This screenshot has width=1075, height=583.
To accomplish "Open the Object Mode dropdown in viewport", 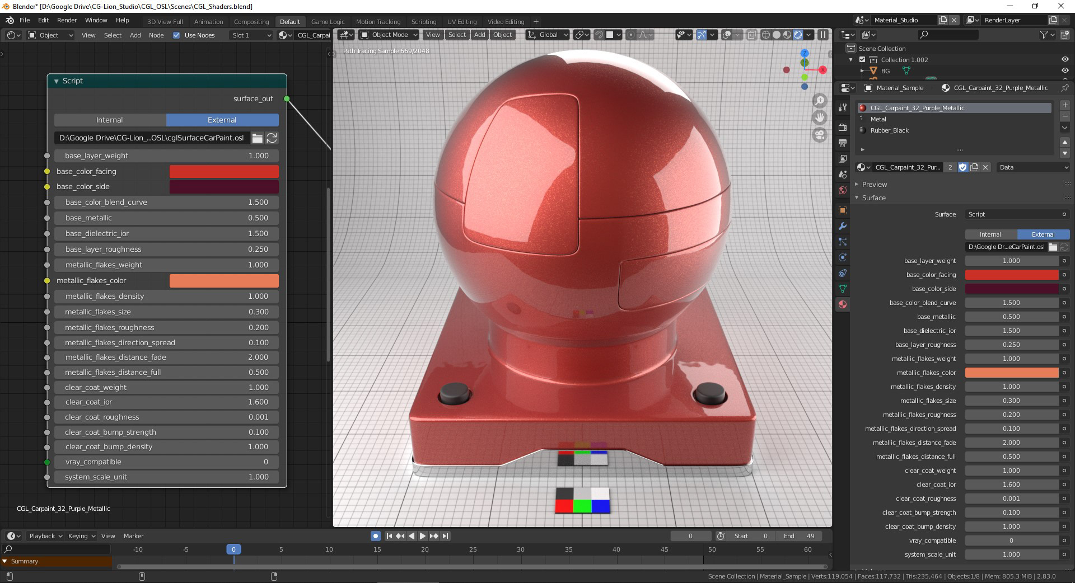I will 389,35.
